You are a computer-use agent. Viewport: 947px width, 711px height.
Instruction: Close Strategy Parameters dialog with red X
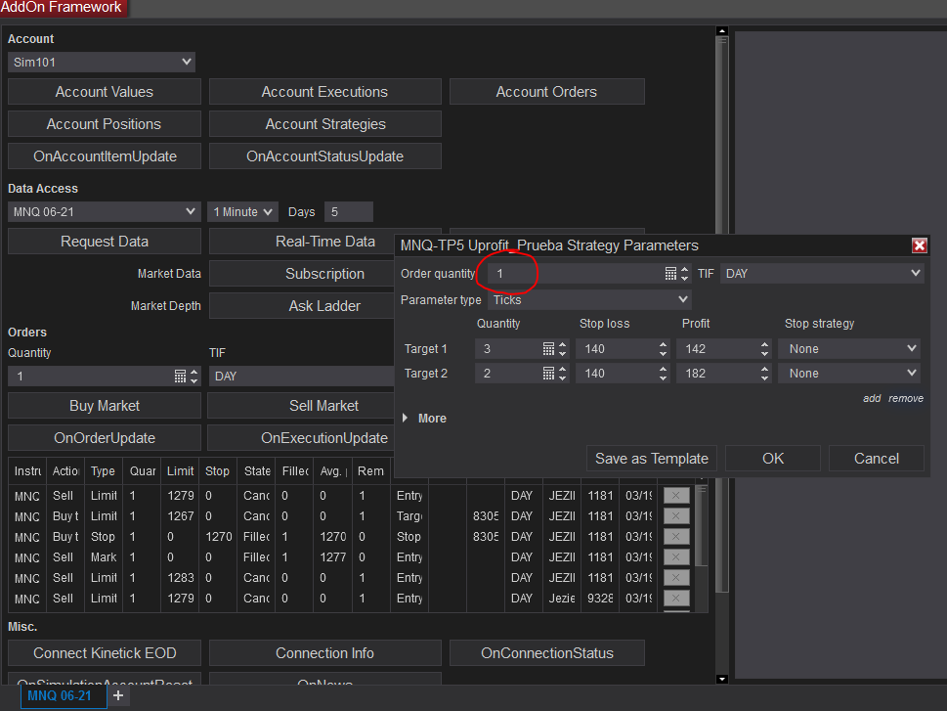(920, 245)
